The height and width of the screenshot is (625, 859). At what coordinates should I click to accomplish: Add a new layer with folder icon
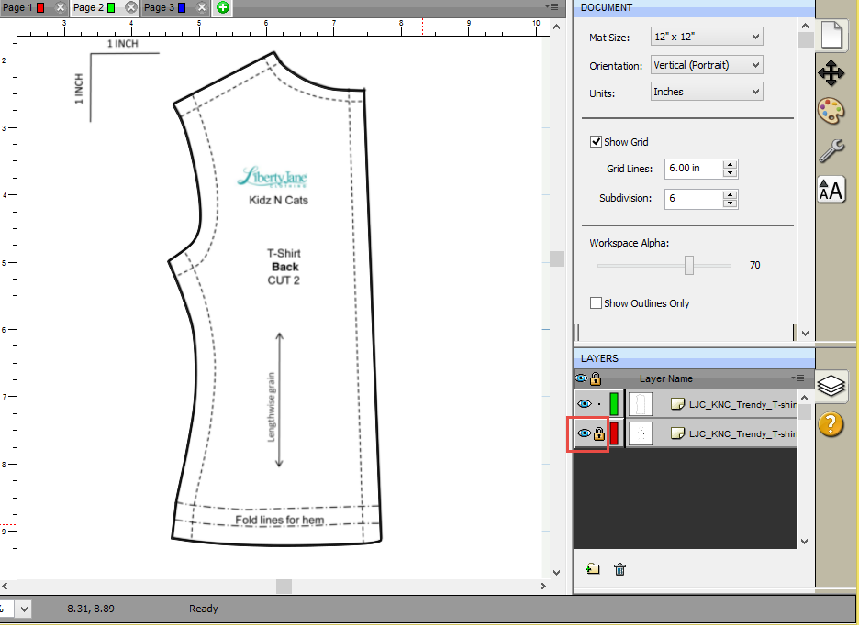tap(593, 569)
